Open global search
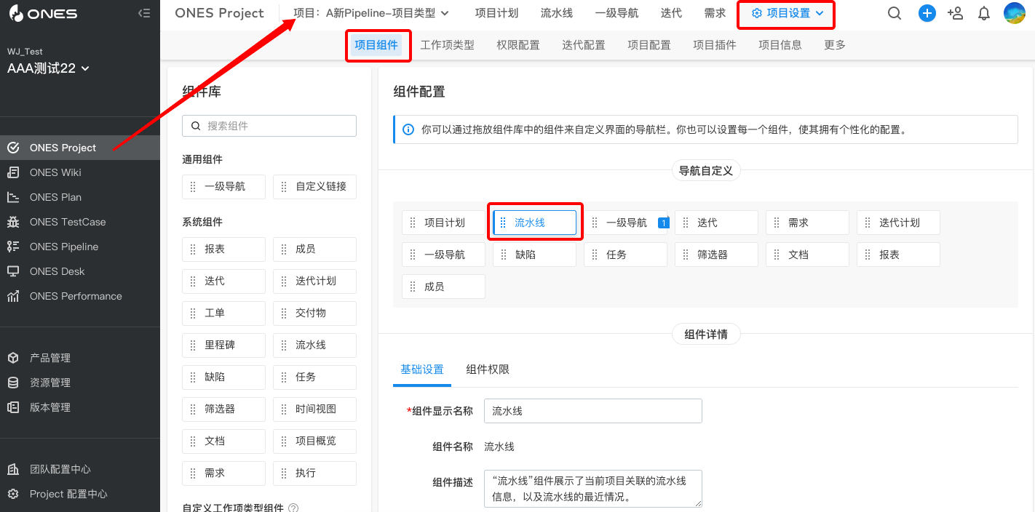Image resolution: width=1035 pixels, height=512 pixels. [895, 13]
